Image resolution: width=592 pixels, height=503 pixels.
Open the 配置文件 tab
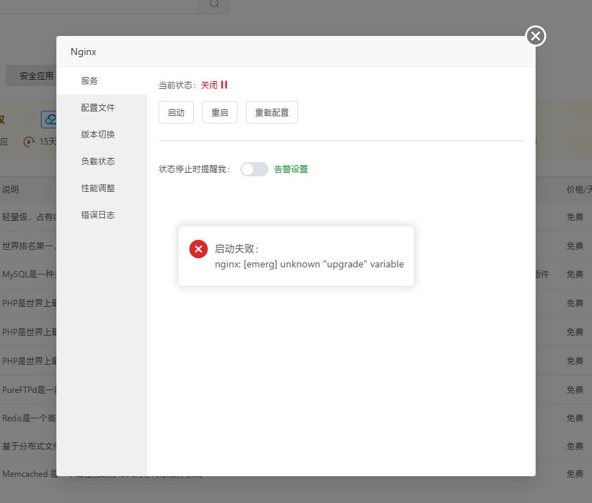(101, 108)
